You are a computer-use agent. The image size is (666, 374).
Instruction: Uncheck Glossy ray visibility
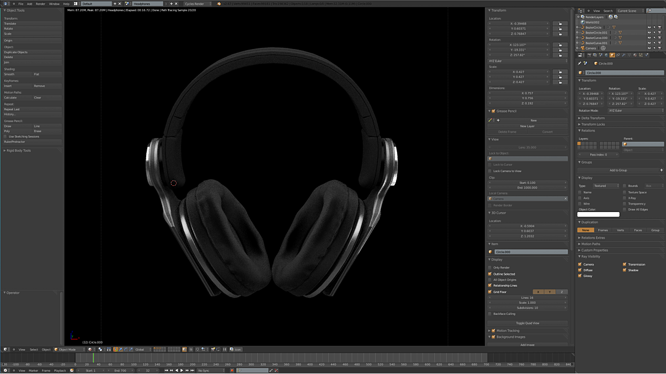[580, 276]
